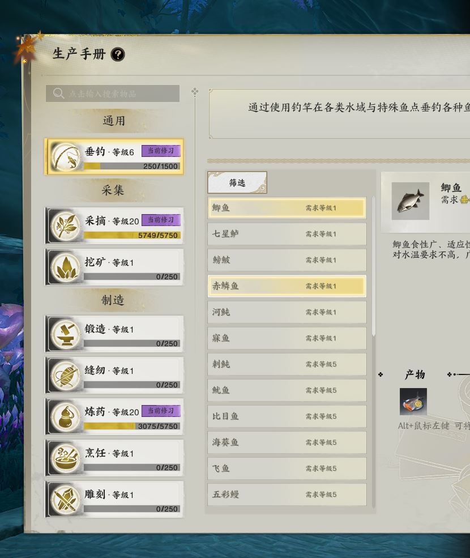The height and width of the screenshot is (558, 470).
Task: Click the 鲫鱼 fish thumbnail image
Action: 410,201
